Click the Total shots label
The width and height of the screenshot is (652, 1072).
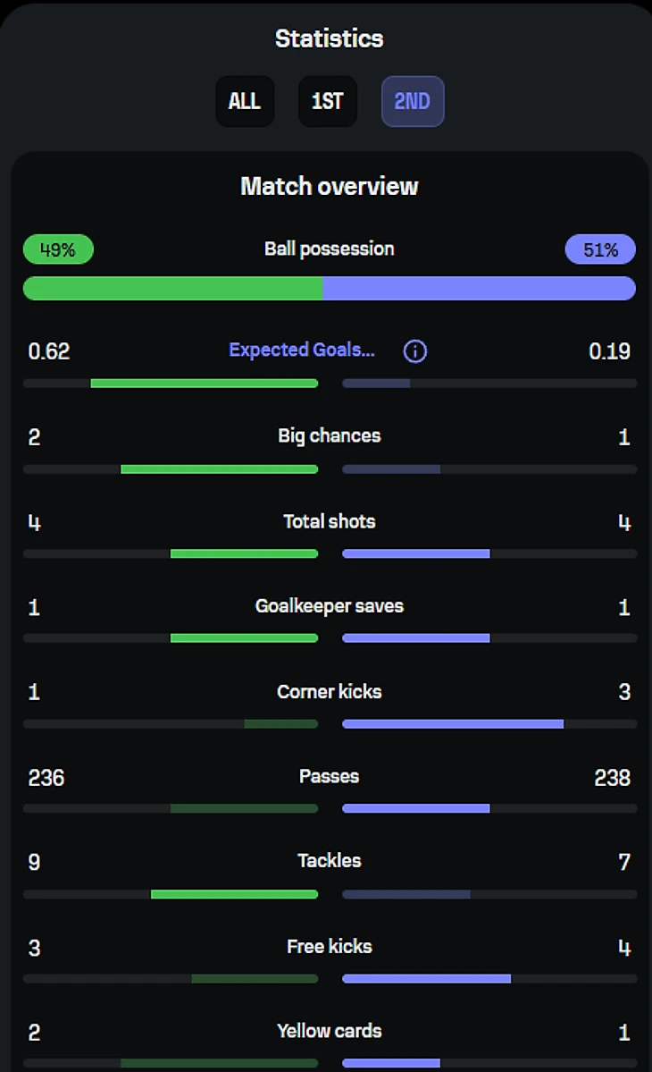tap(329, 521)
